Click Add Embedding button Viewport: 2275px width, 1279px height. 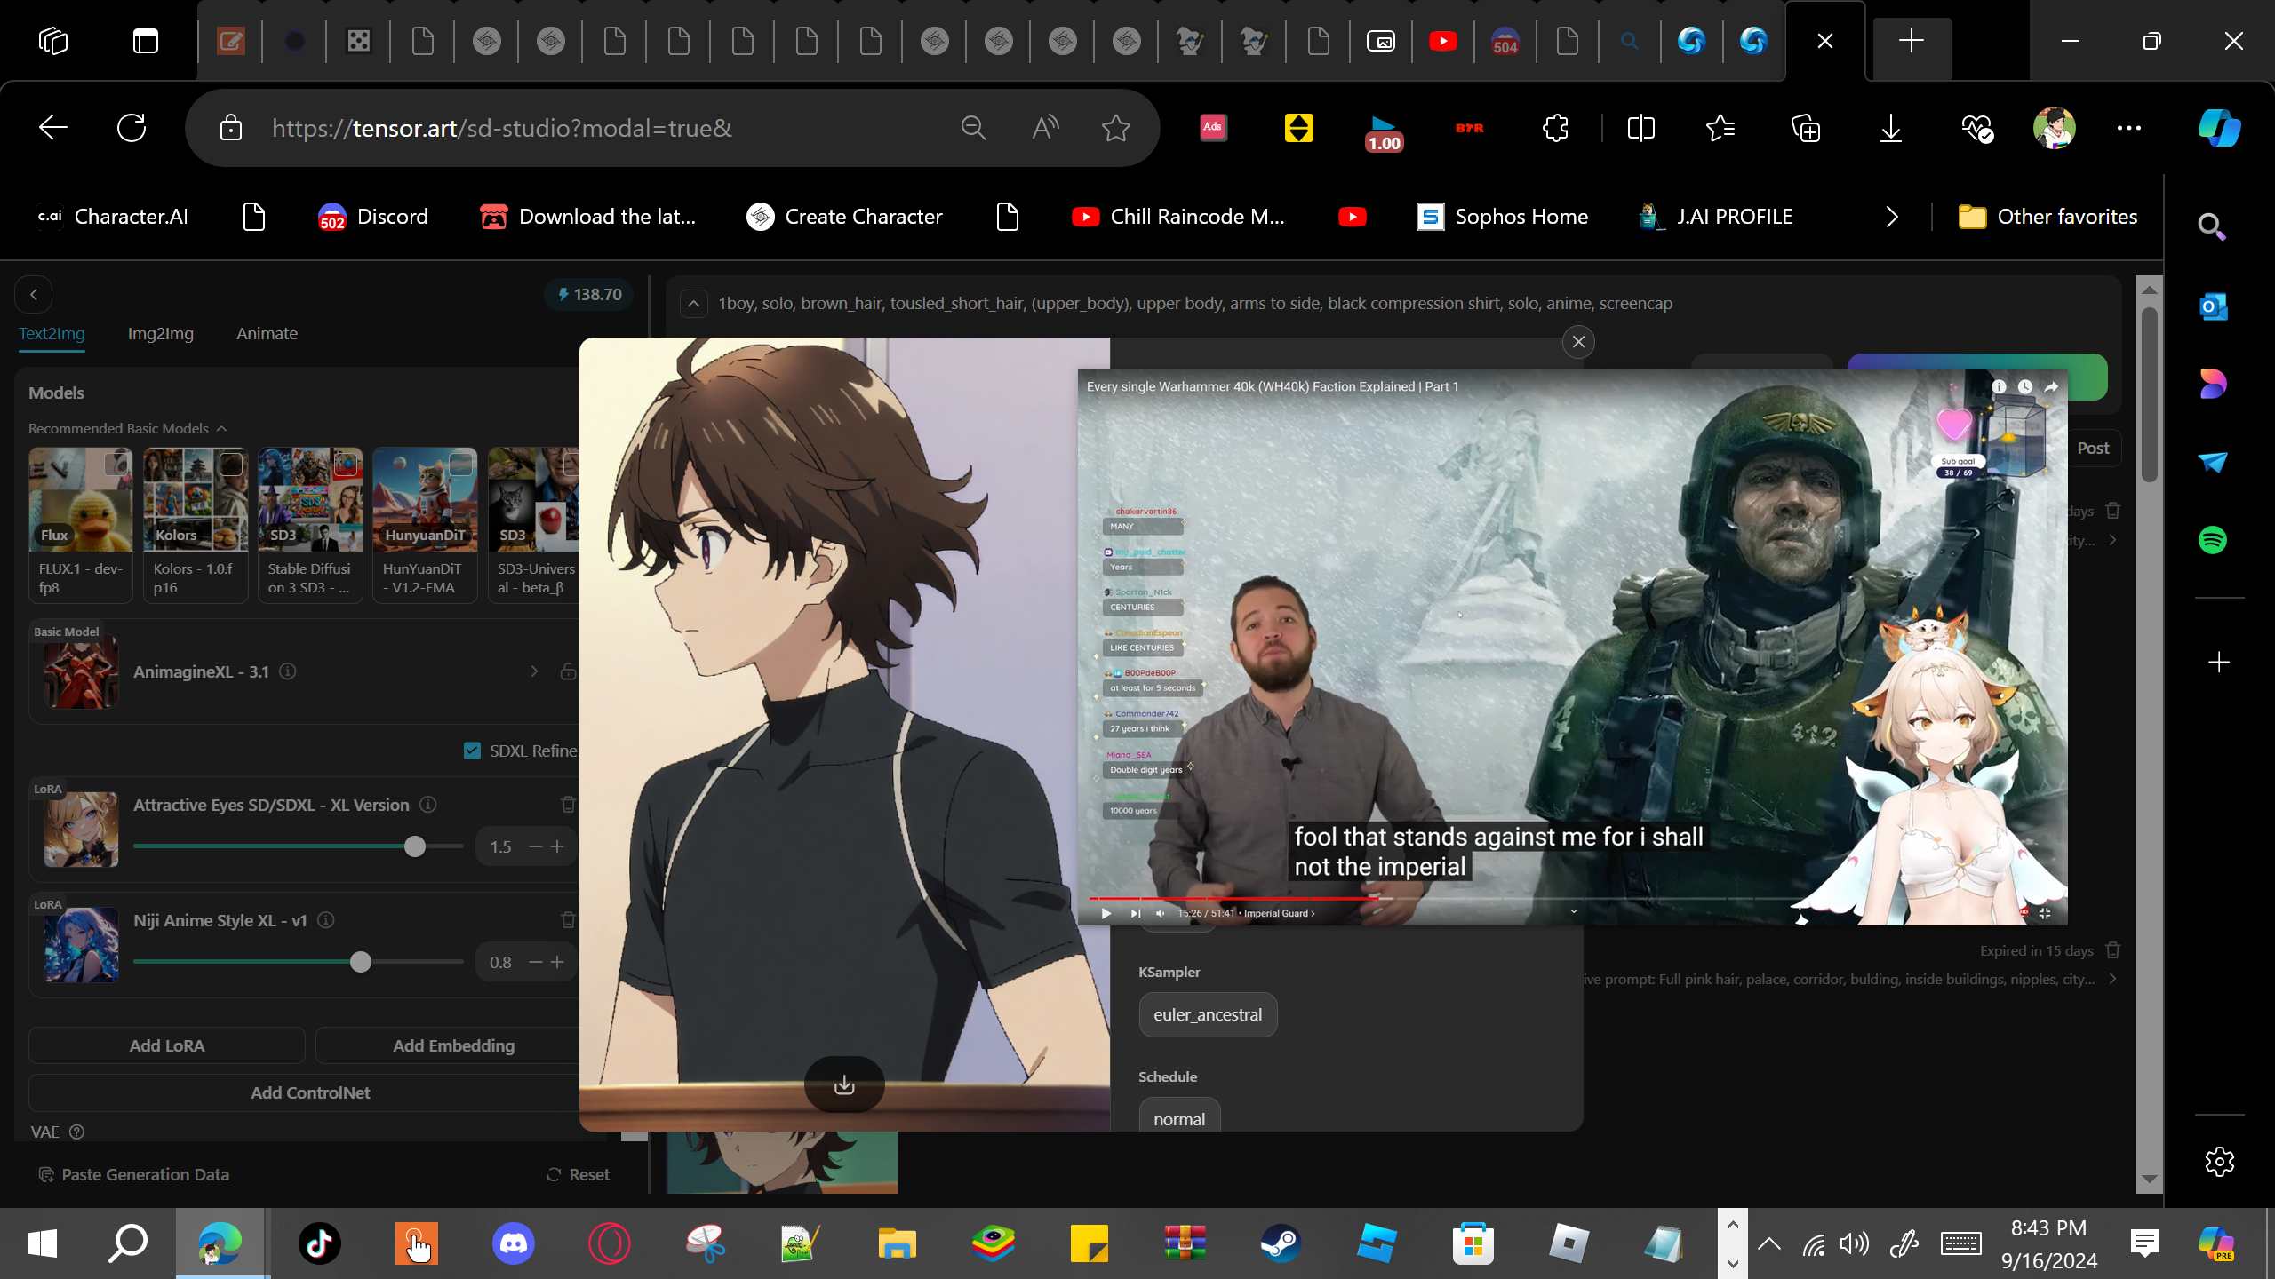pos(453,1045)
